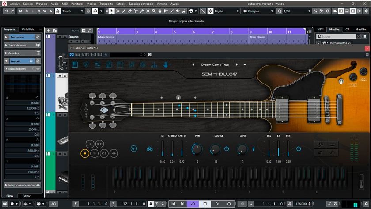Toggle the DOUBLE power switch
The width and height of the screenshot is (371, 209).
(227, 148)
